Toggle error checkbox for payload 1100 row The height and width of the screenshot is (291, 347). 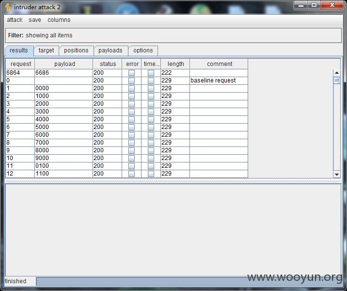click(132, 174)
